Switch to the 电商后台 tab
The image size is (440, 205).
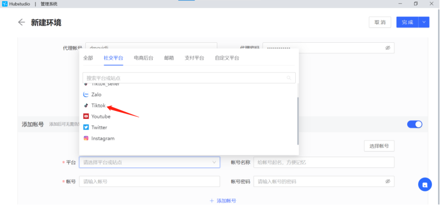pos(143,58)
